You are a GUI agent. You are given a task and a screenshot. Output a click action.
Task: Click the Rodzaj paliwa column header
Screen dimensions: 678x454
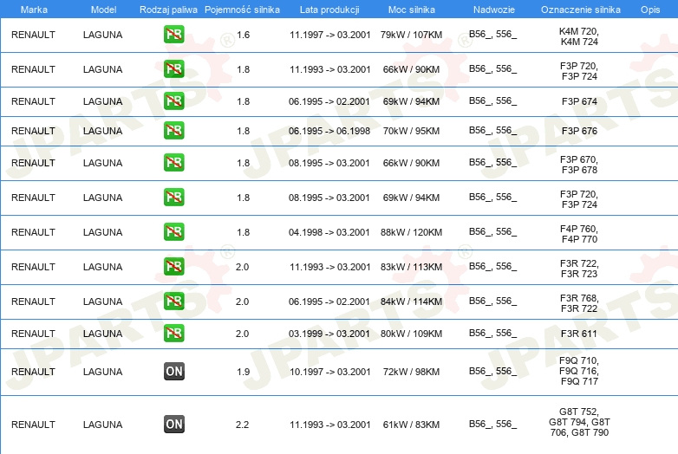tap(169, 10)
